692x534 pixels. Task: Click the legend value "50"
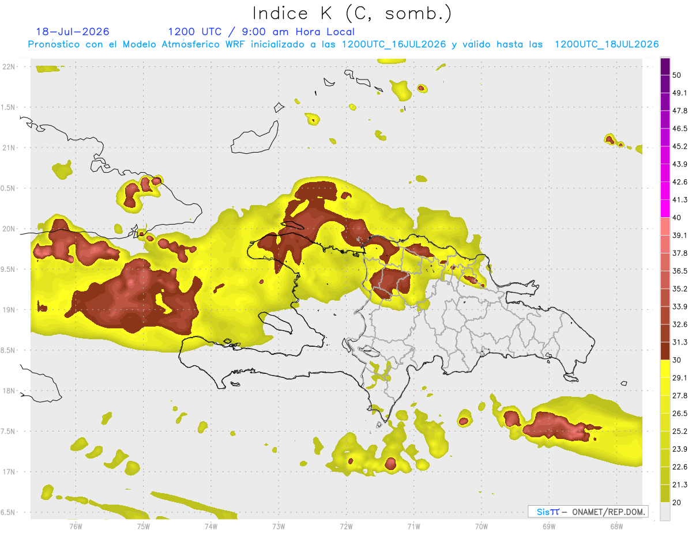677,75
